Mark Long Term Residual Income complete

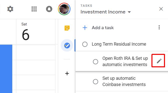(85, 44)
